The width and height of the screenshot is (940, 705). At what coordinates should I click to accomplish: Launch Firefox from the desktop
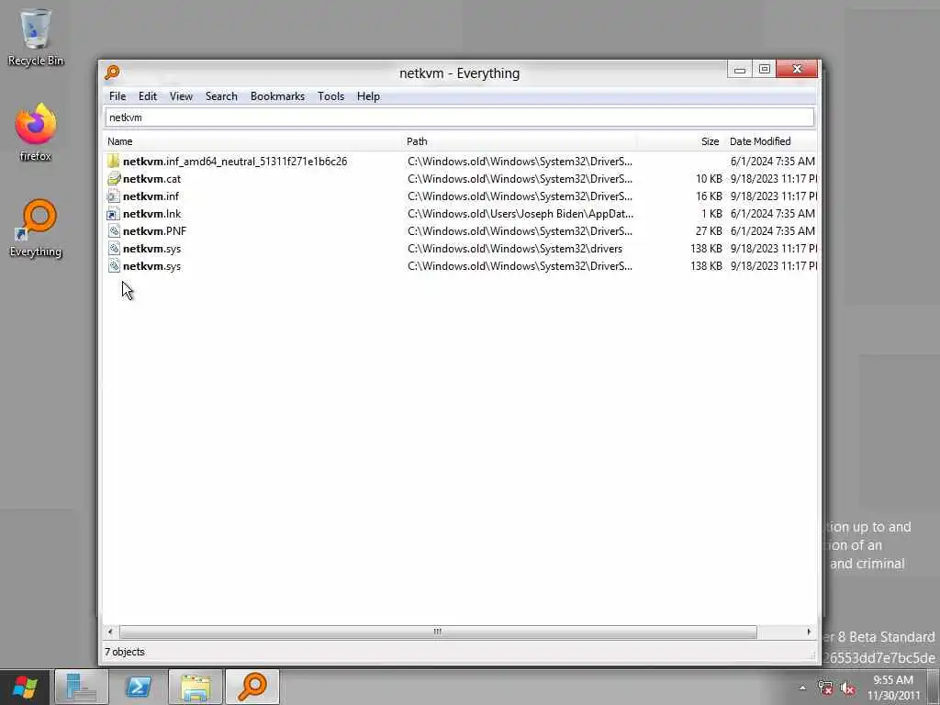(36, 132)
